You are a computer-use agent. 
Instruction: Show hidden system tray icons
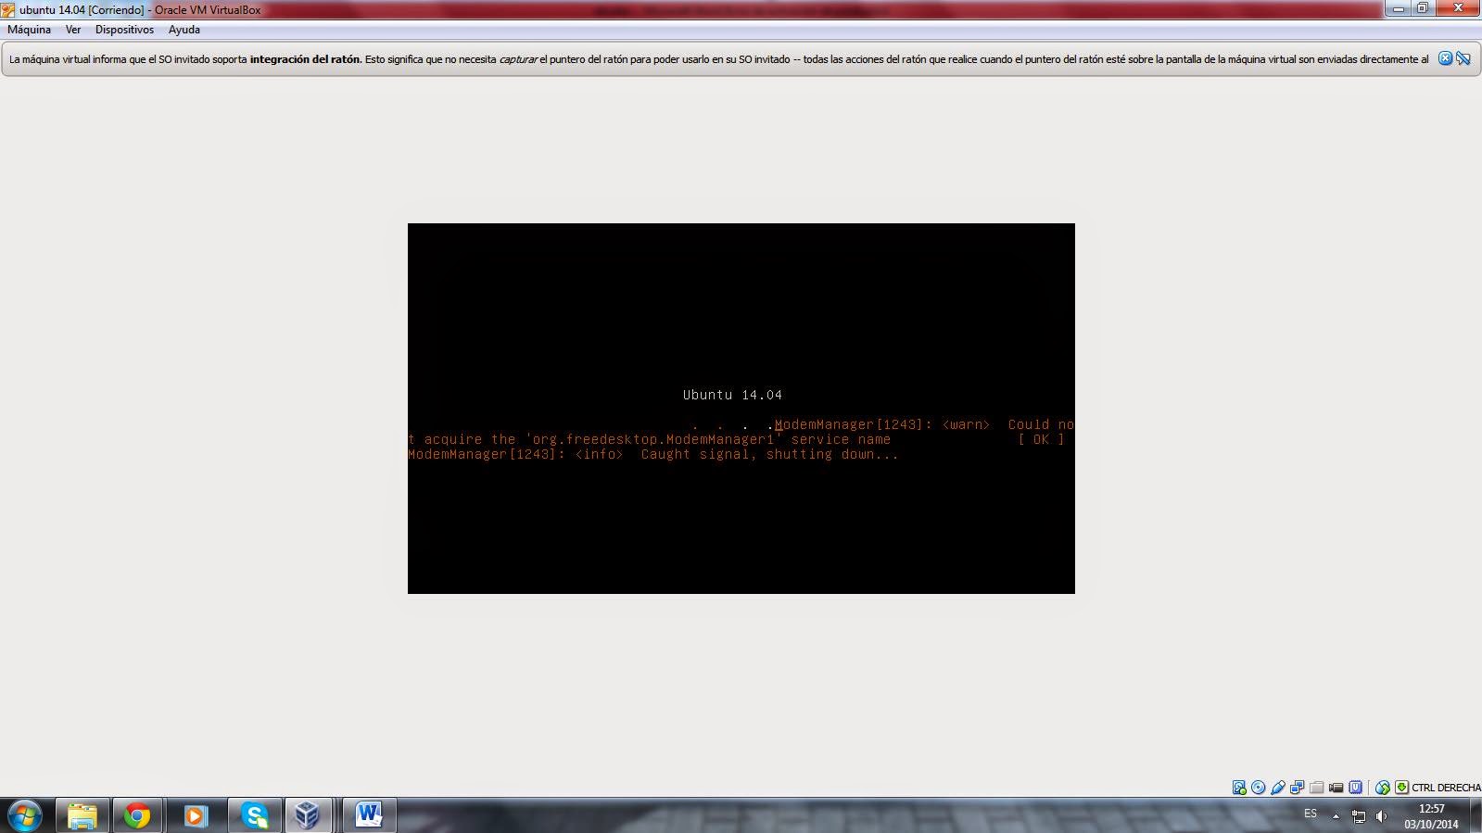point(1336,816)
